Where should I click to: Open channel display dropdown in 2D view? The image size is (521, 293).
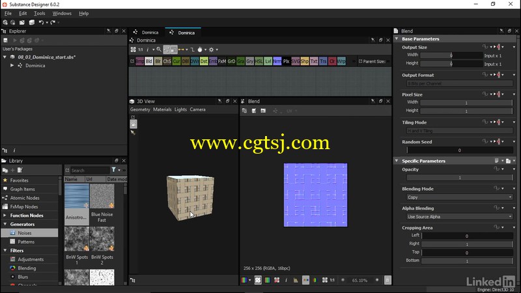tap(250, 280)
